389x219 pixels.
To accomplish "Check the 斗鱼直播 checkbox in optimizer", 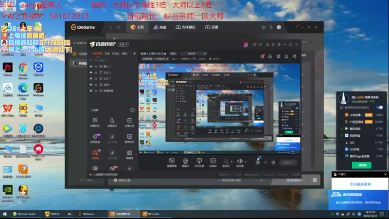I will [342, 115].
